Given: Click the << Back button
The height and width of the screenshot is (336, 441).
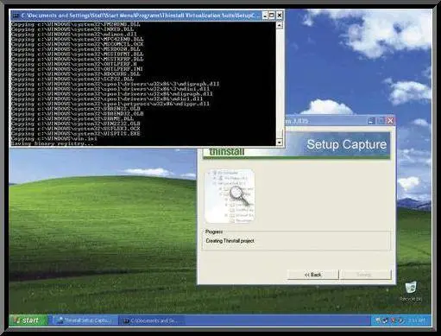Looking at the screenshot, I should point(312,275).
